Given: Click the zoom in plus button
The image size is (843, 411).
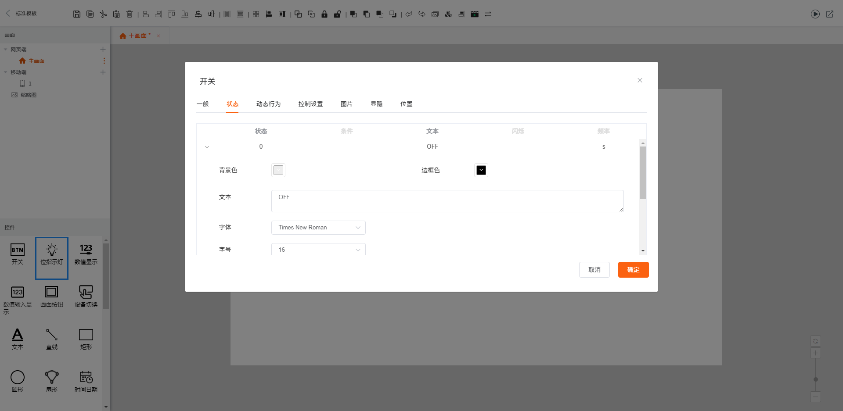Looking at the screenshot, I should (x=815, y=353).
